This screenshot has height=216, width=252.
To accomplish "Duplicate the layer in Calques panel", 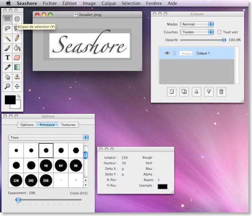I will [x=184, y=92].
